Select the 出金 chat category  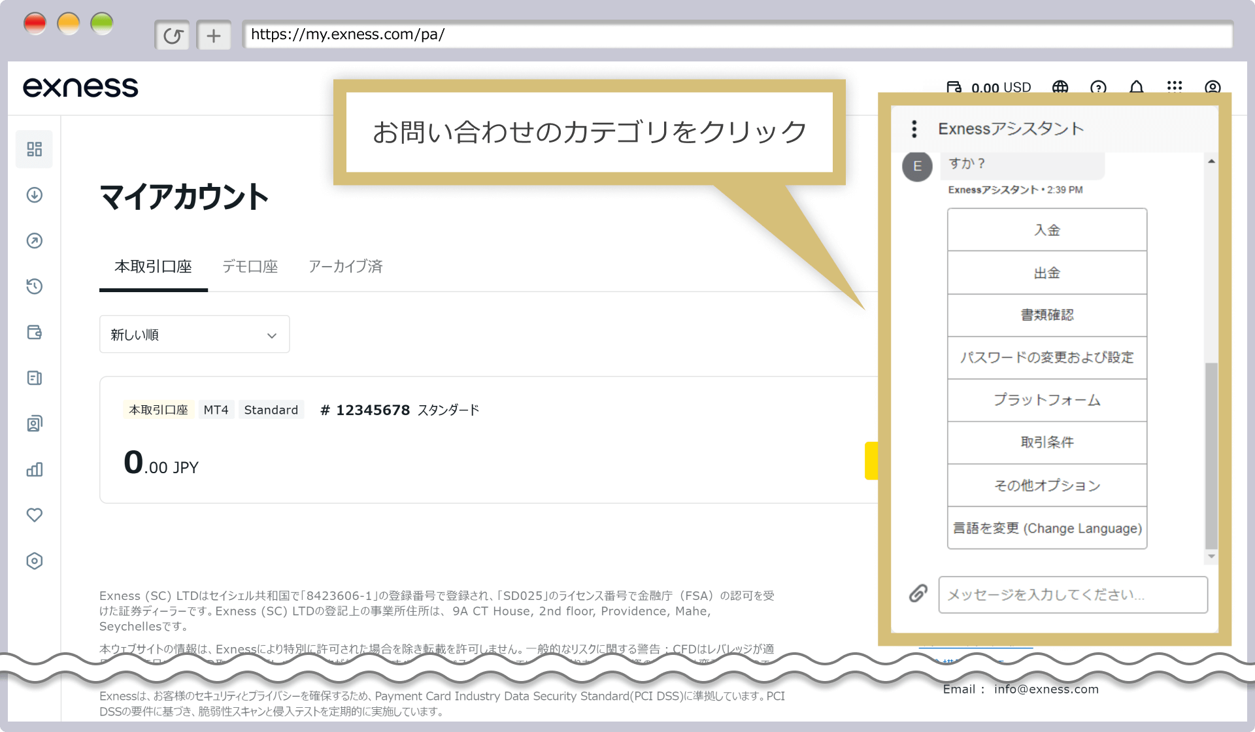(x=1047, y=273)
